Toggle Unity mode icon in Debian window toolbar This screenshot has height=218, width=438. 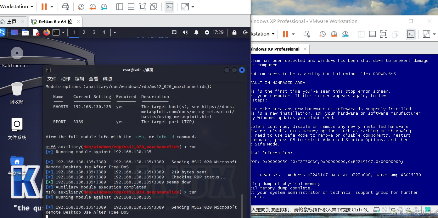[154, 7]
